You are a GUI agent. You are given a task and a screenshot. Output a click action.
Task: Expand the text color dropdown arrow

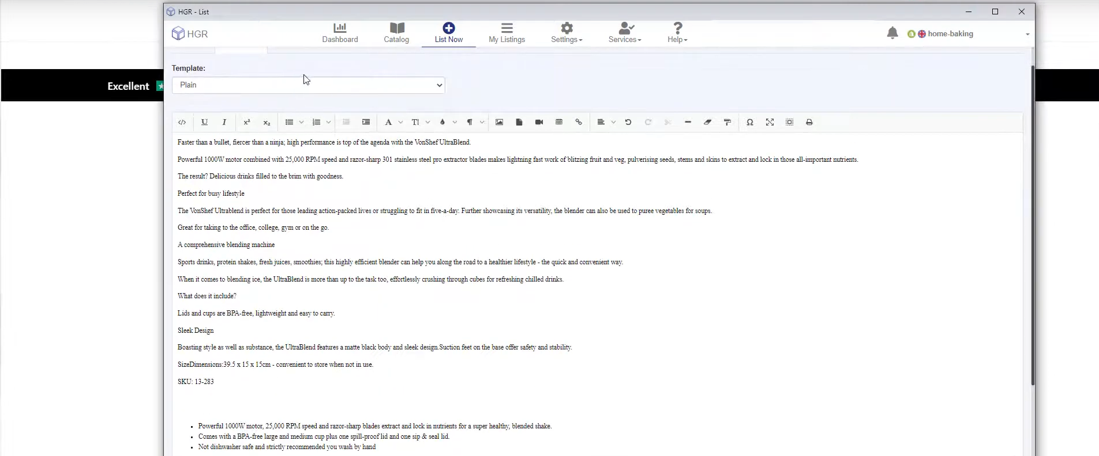coord(455,122)
